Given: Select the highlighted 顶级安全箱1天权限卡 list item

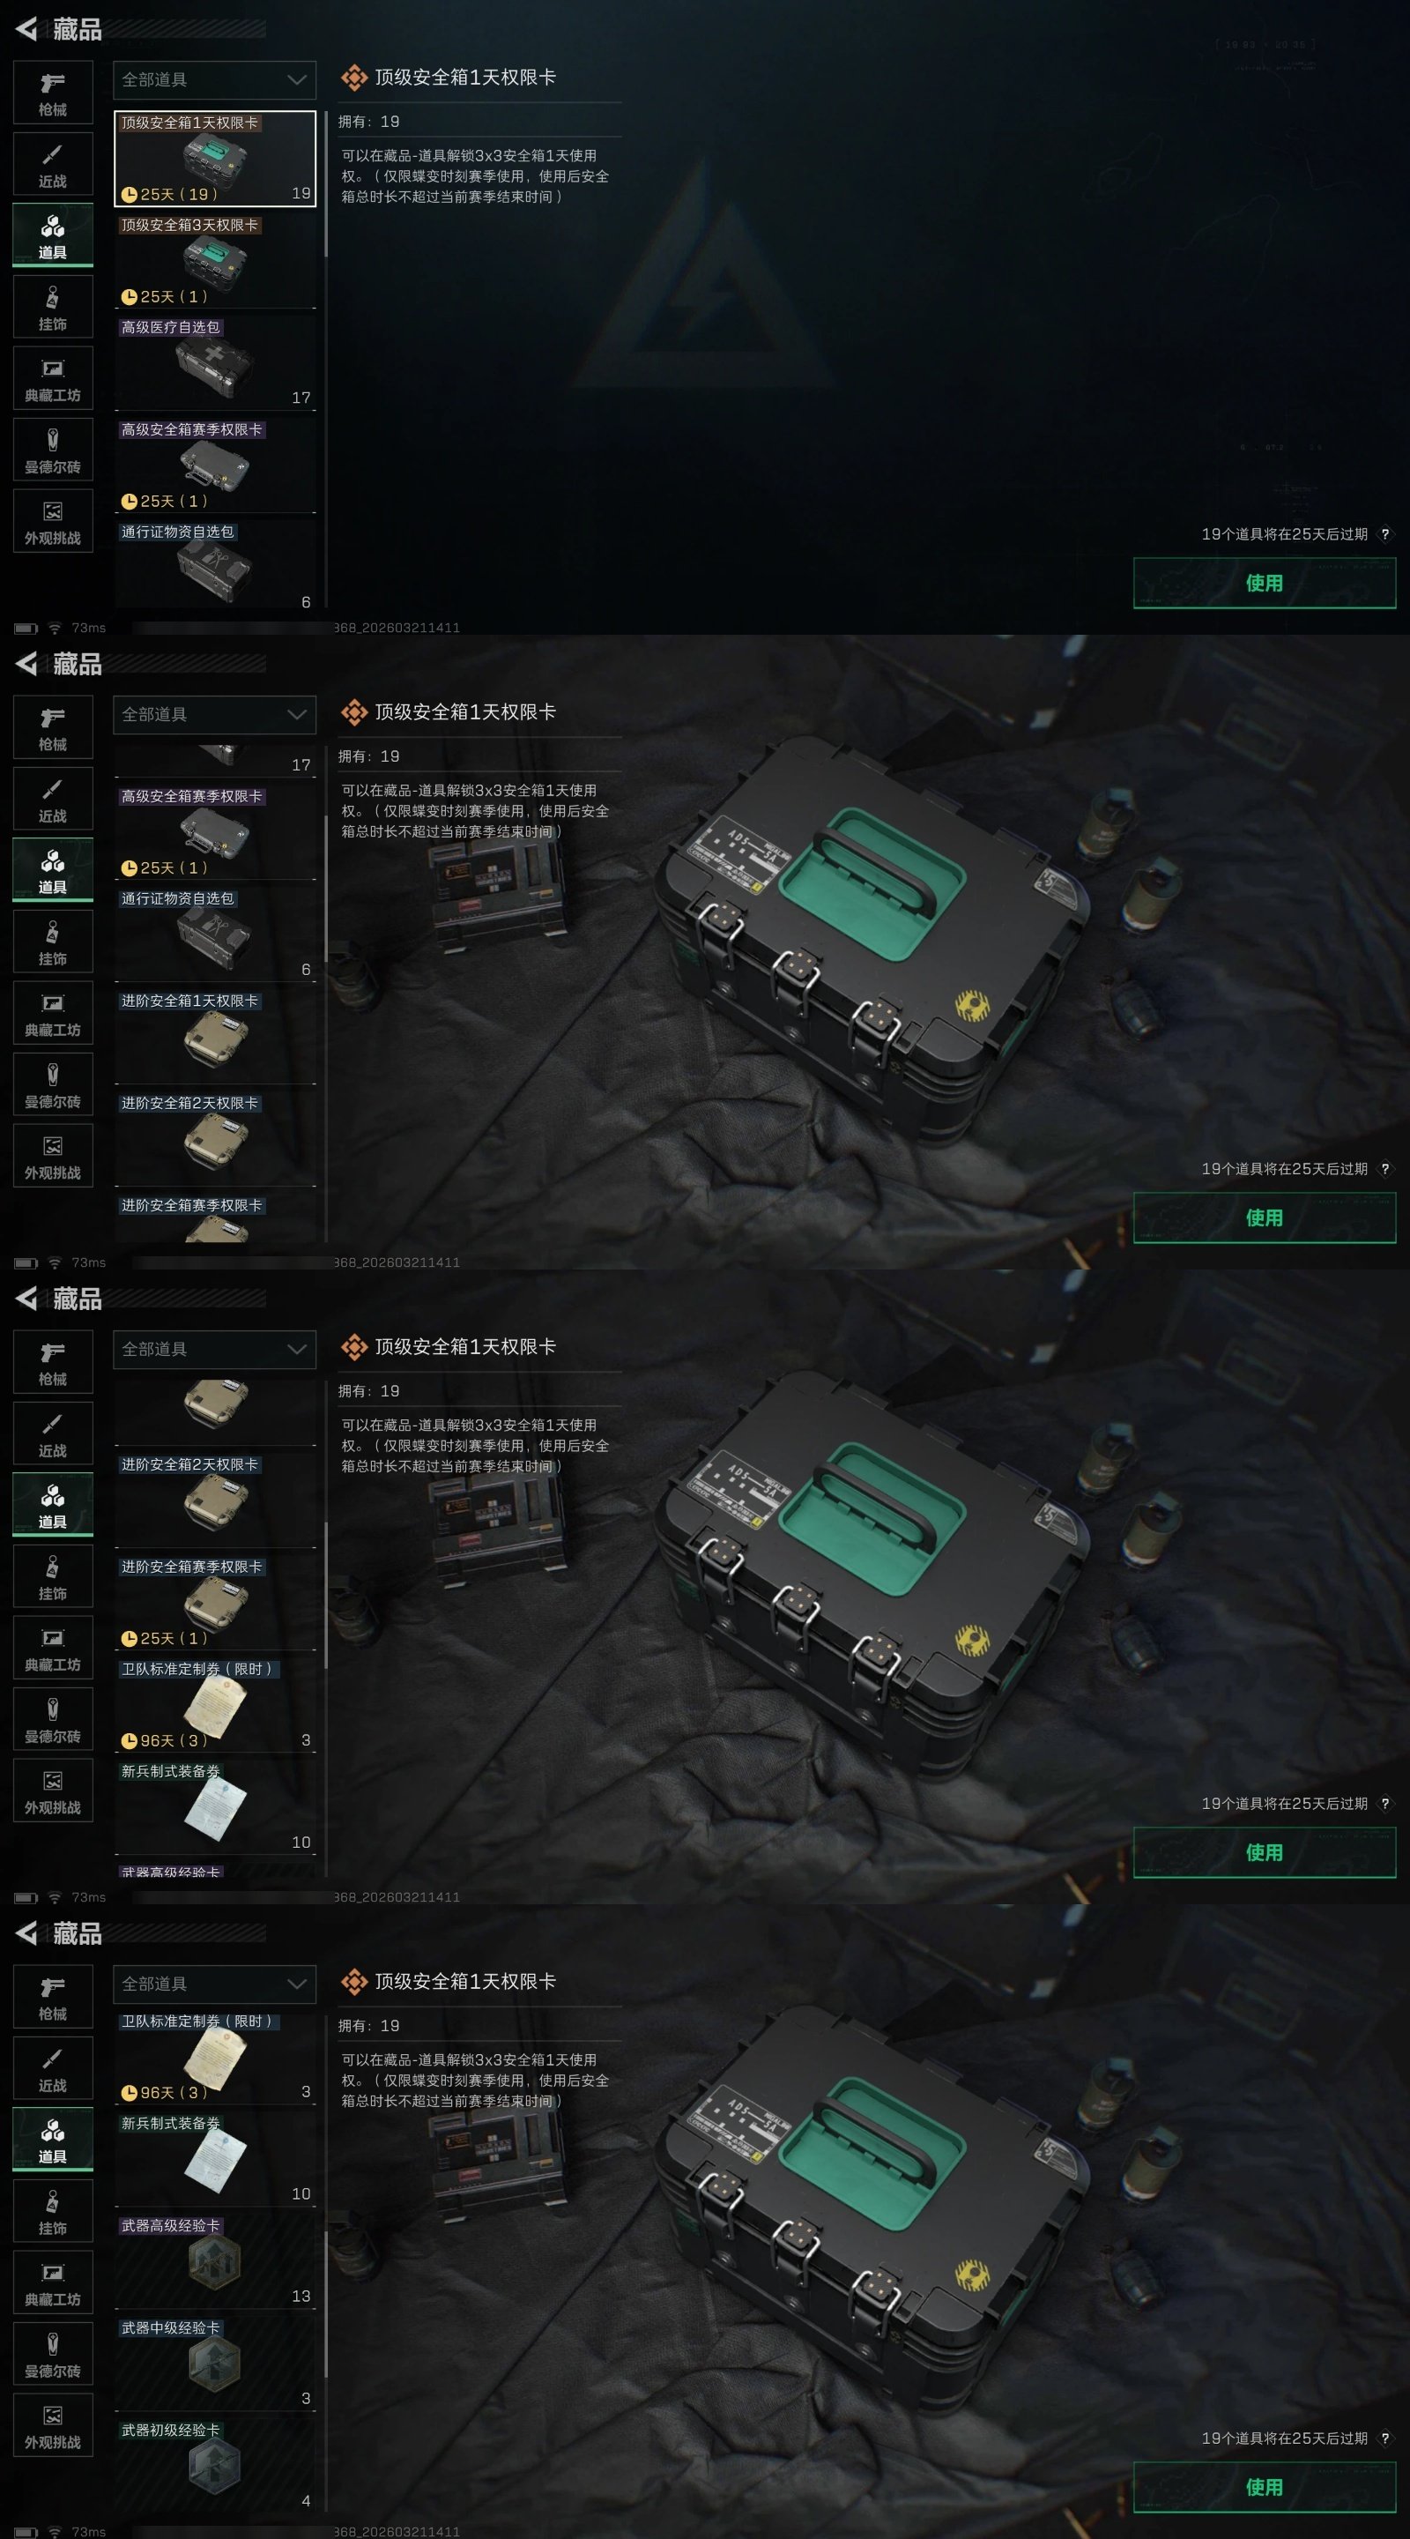Looking at the screenshot, I should click(215, 158).
